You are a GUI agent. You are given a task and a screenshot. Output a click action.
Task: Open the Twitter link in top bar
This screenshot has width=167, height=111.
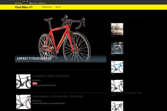click(x=42, y=3)
